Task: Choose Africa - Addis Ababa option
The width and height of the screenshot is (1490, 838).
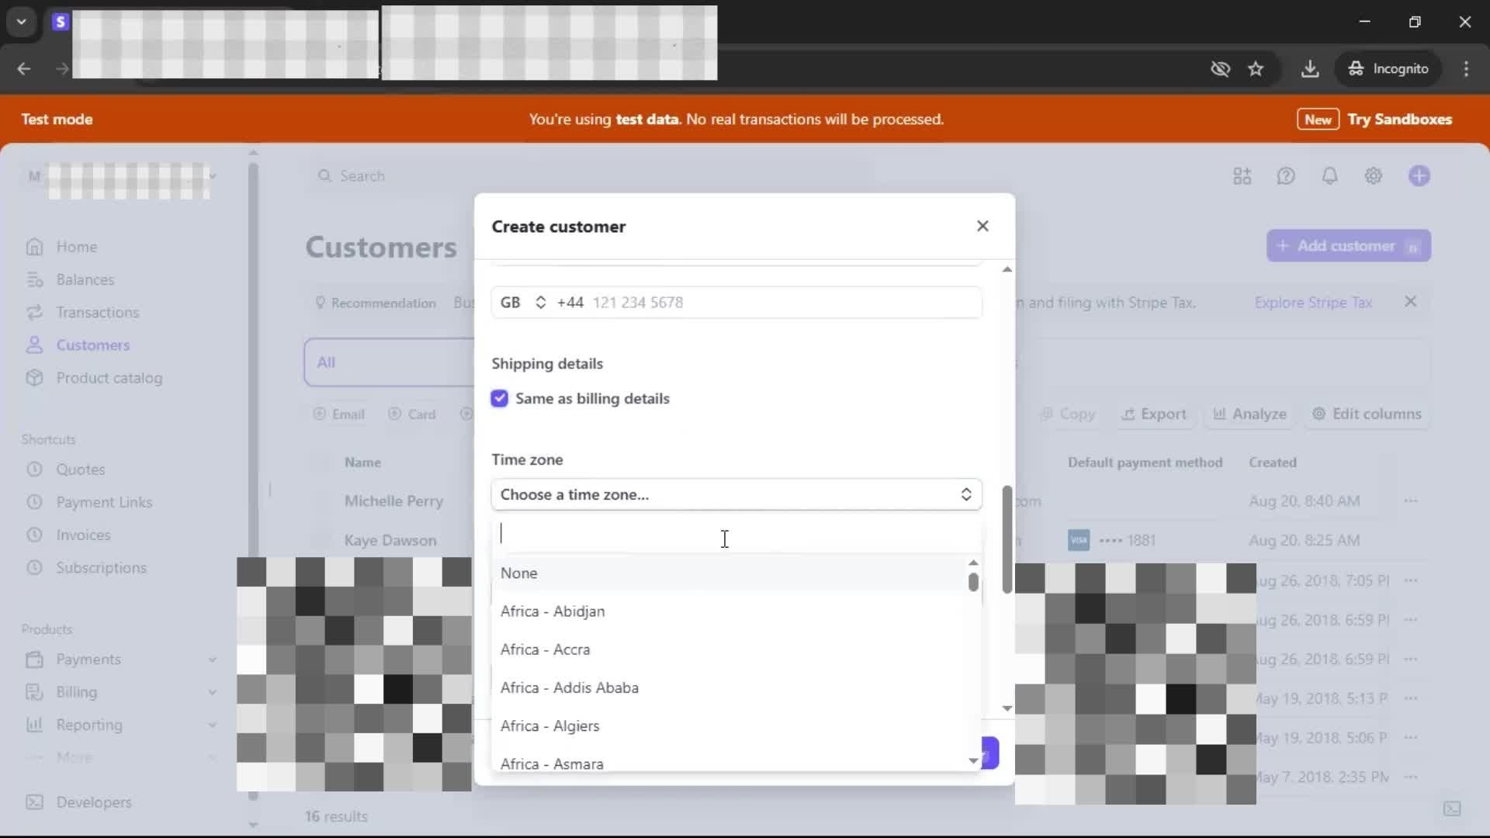Action: 569,687
